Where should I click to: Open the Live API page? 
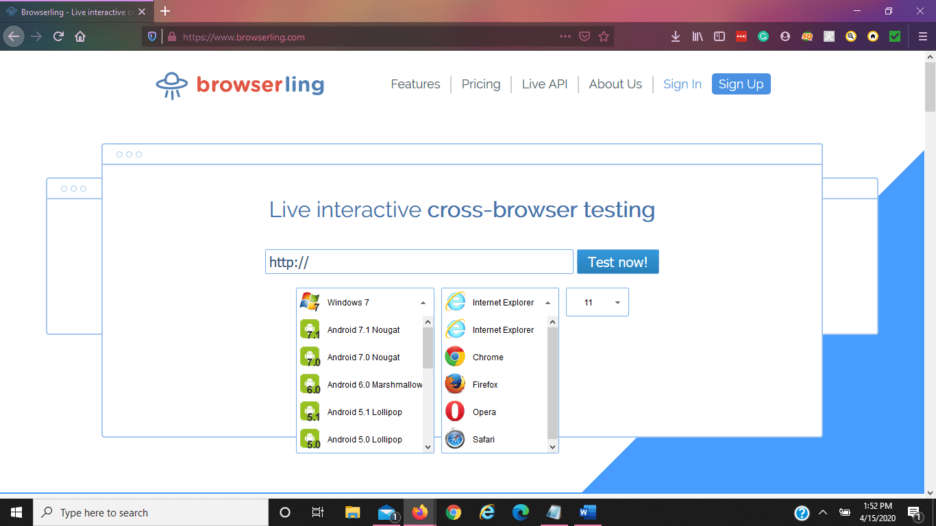(545, 84)
